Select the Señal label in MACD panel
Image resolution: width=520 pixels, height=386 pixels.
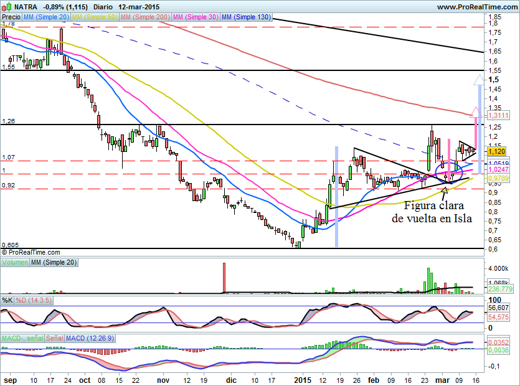coord(55,338)
